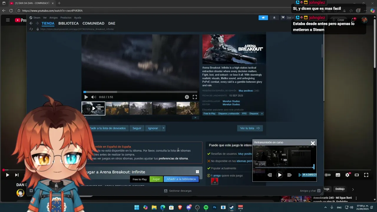
Task: Open the DAE profile tab
Action: [x=112, y=23]
